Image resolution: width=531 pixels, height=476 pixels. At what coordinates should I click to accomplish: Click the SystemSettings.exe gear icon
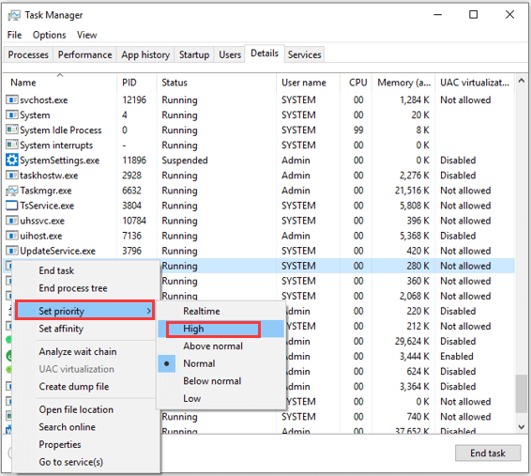[x=12, y=160]
